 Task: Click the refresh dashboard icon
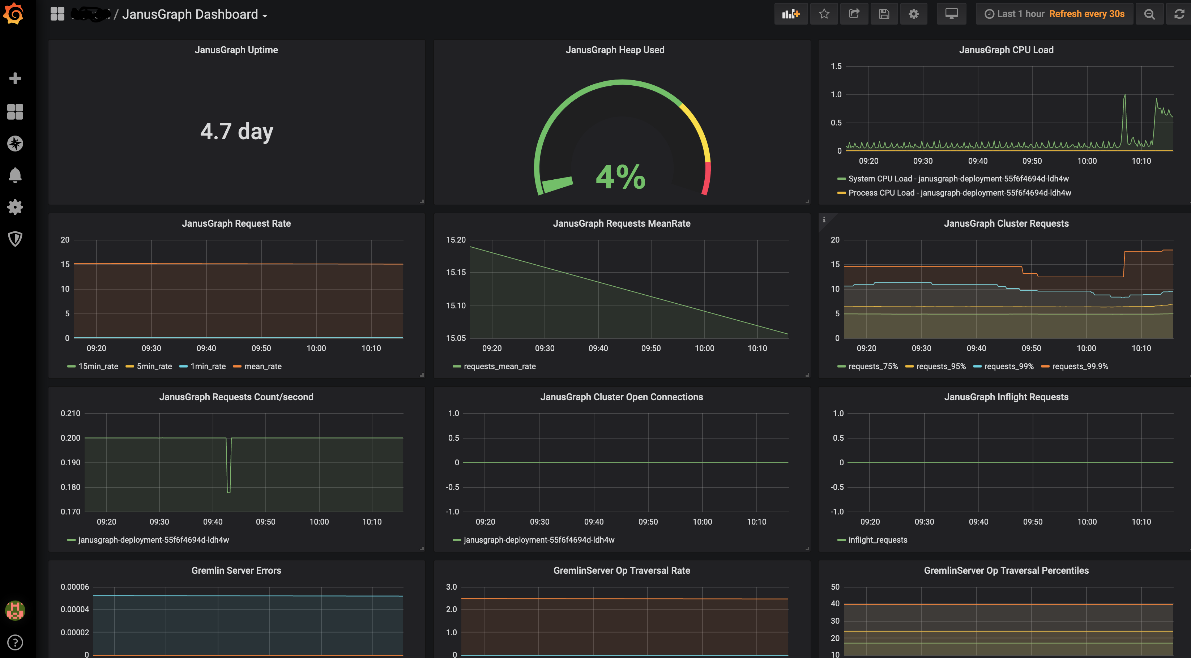(x=1179, y=14)
